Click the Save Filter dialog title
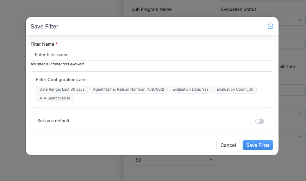This screenshot has width=306, height=181. point(44,26)
